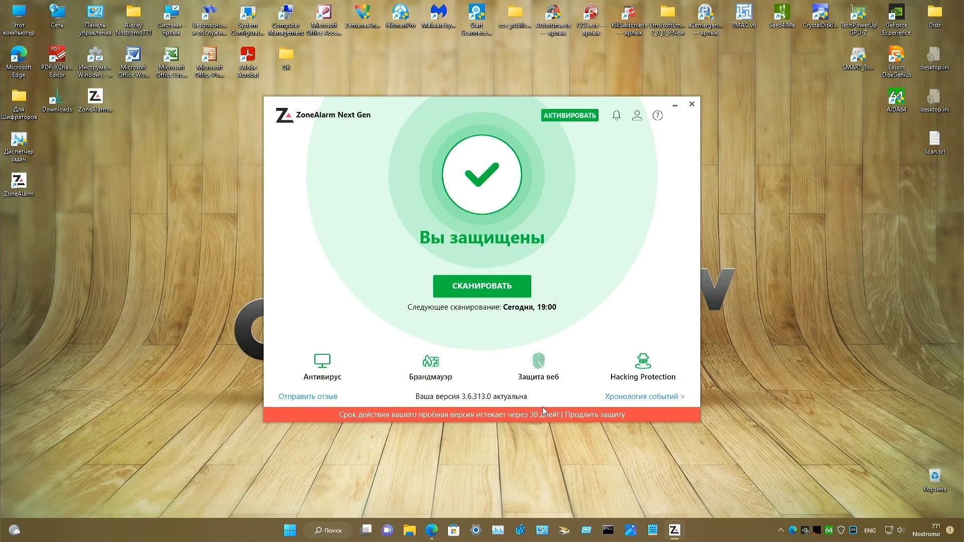
Task: Open the notifications bell
Action: (616, 115)
